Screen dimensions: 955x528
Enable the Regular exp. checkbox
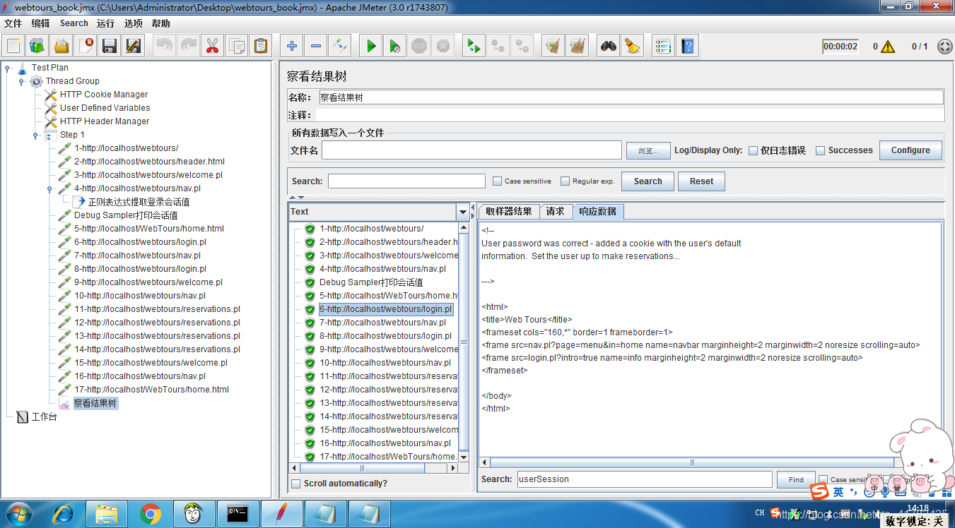[x=566, y=181]
